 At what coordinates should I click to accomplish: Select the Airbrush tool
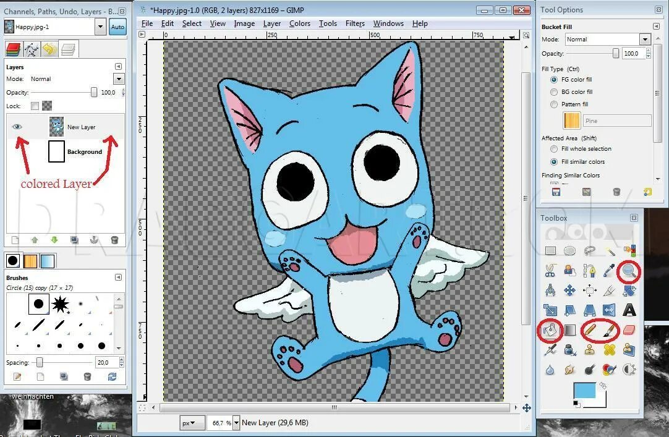(550, 350)
